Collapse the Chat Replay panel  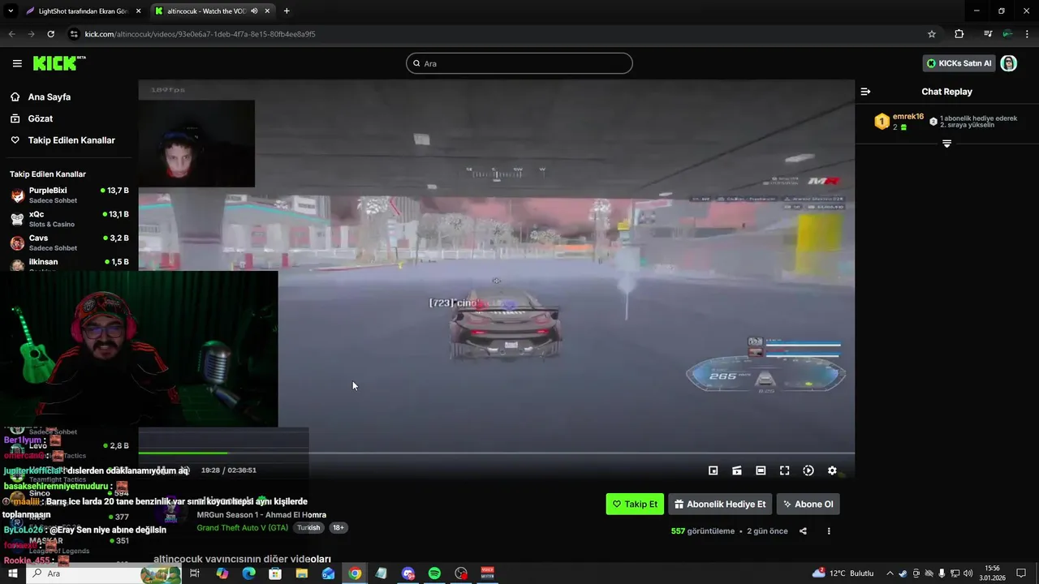(865, 92)
